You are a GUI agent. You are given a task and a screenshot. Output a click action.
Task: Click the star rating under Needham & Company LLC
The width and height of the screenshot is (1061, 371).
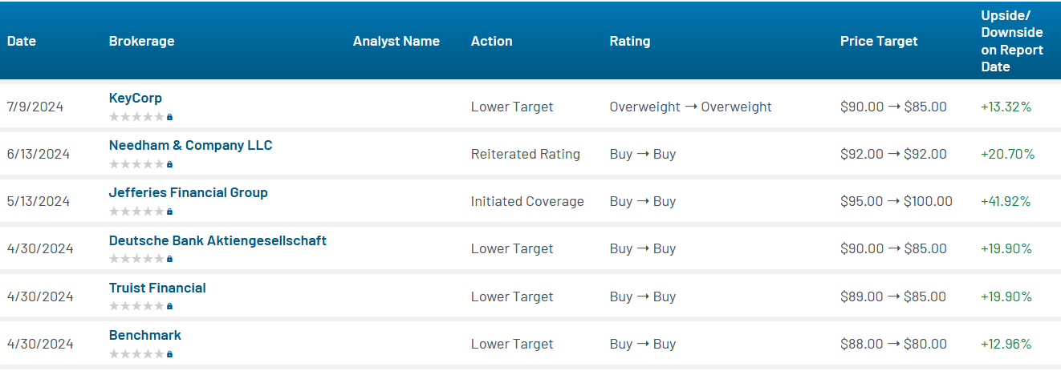pos(136,164)
